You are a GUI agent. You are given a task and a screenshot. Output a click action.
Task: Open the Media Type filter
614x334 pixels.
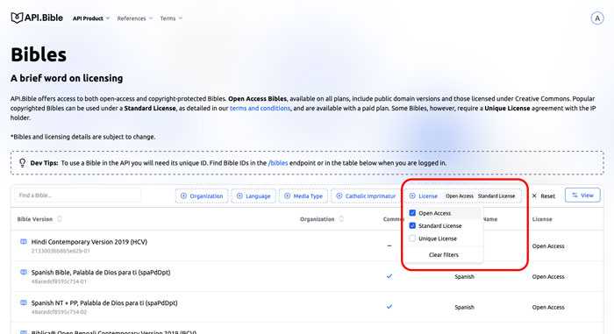303,195
